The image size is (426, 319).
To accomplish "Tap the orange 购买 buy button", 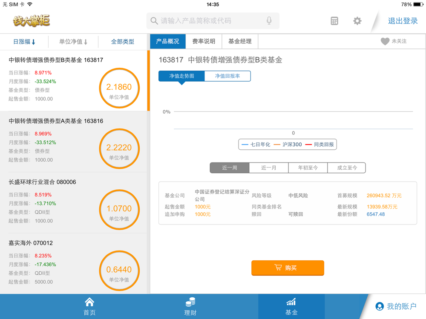I will point(288,268).
